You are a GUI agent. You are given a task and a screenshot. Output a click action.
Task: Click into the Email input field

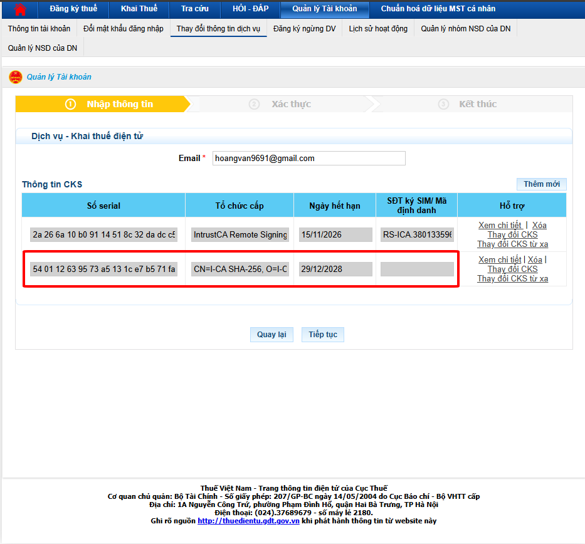coord(308,159)
